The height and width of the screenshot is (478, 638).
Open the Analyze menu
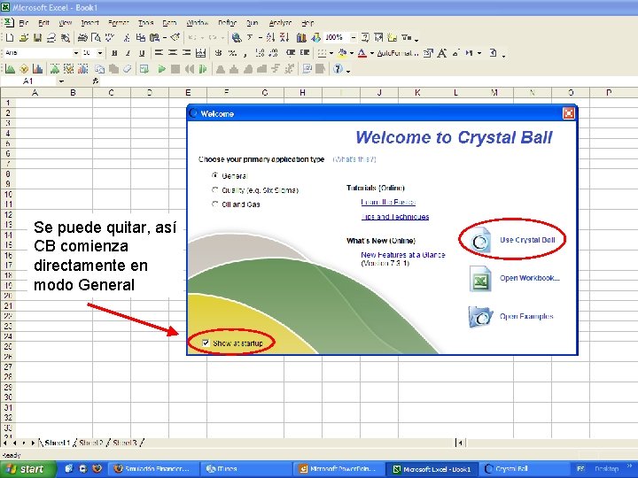(x=280, y=23)
